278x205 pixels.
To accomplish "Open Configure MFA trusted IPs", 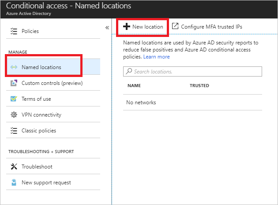I will [211, 27].
